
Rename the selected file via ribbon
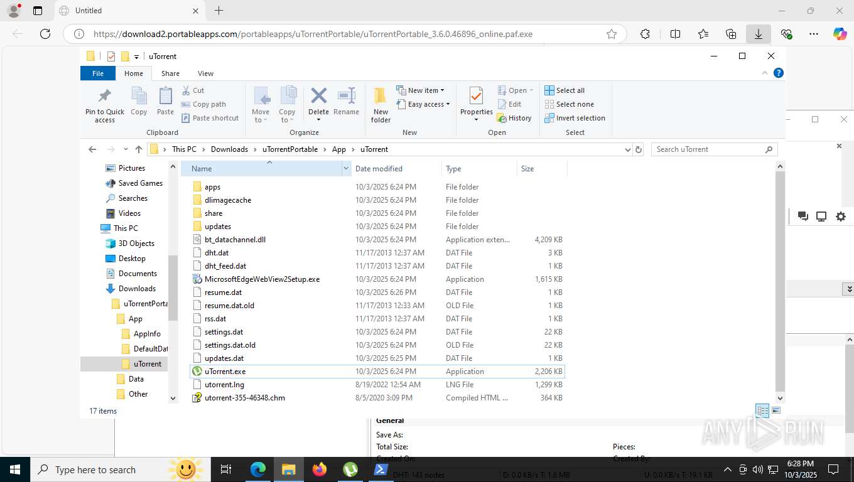346,101
